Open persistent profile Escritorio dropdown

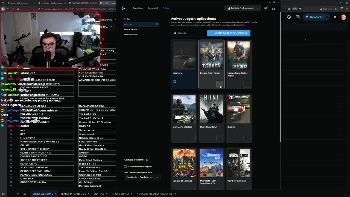point(142,177)
